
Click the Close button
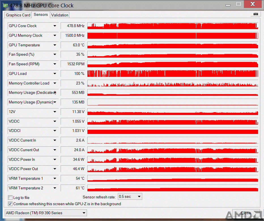tap(246, 213)
